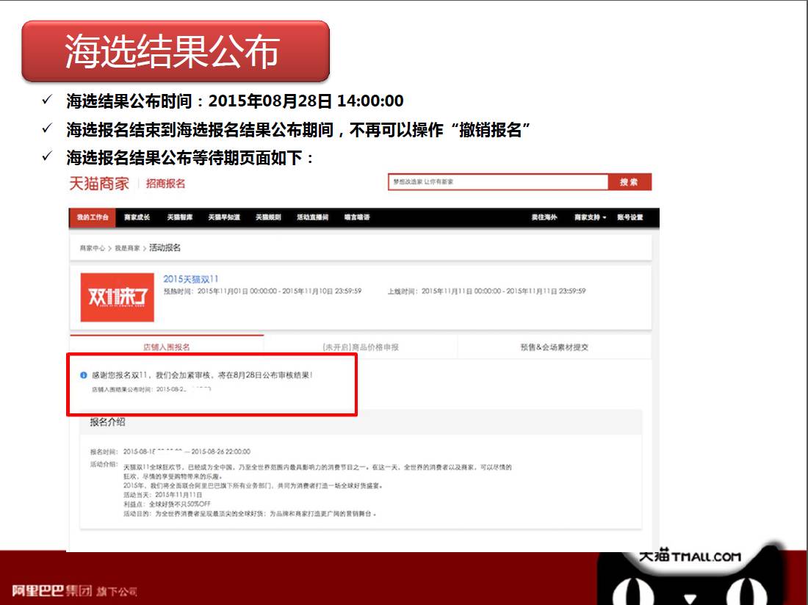Switch to the 店铺入围报名 tab
The height and width of the screenshot is (605, 808).
tap(167, 347)
